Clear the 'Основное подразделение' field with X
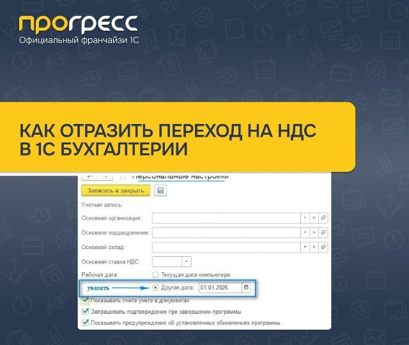409x345 pixels. 314,233
